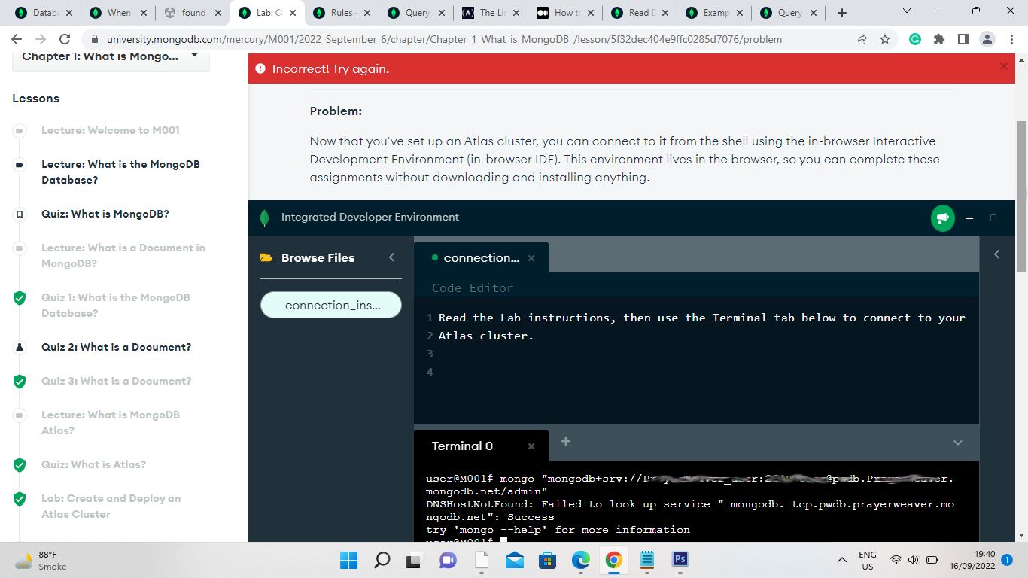This screenshot has height=578, width=1028.
Task: Minimize the Integrated Developer Environment panel
Action: (x=969, y=218)
